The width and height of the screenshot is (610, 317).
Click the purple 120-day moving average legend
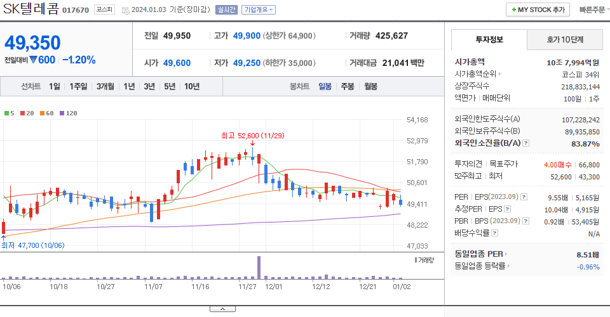click(69, 113)
